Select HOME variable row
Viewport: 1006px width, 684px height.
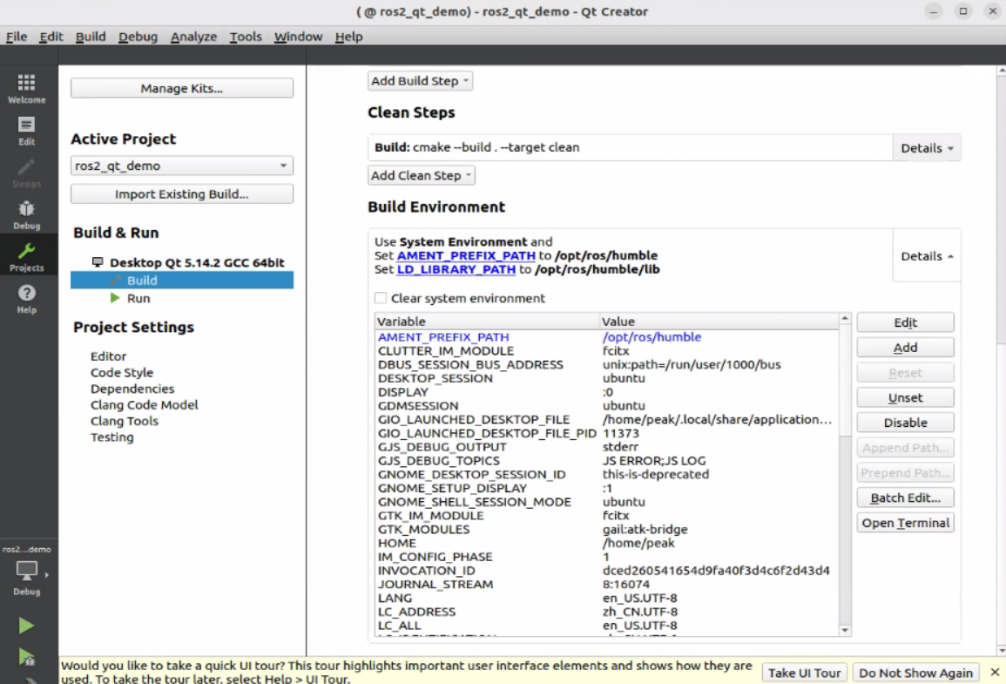pyautogui.click(x=606, y=543)
